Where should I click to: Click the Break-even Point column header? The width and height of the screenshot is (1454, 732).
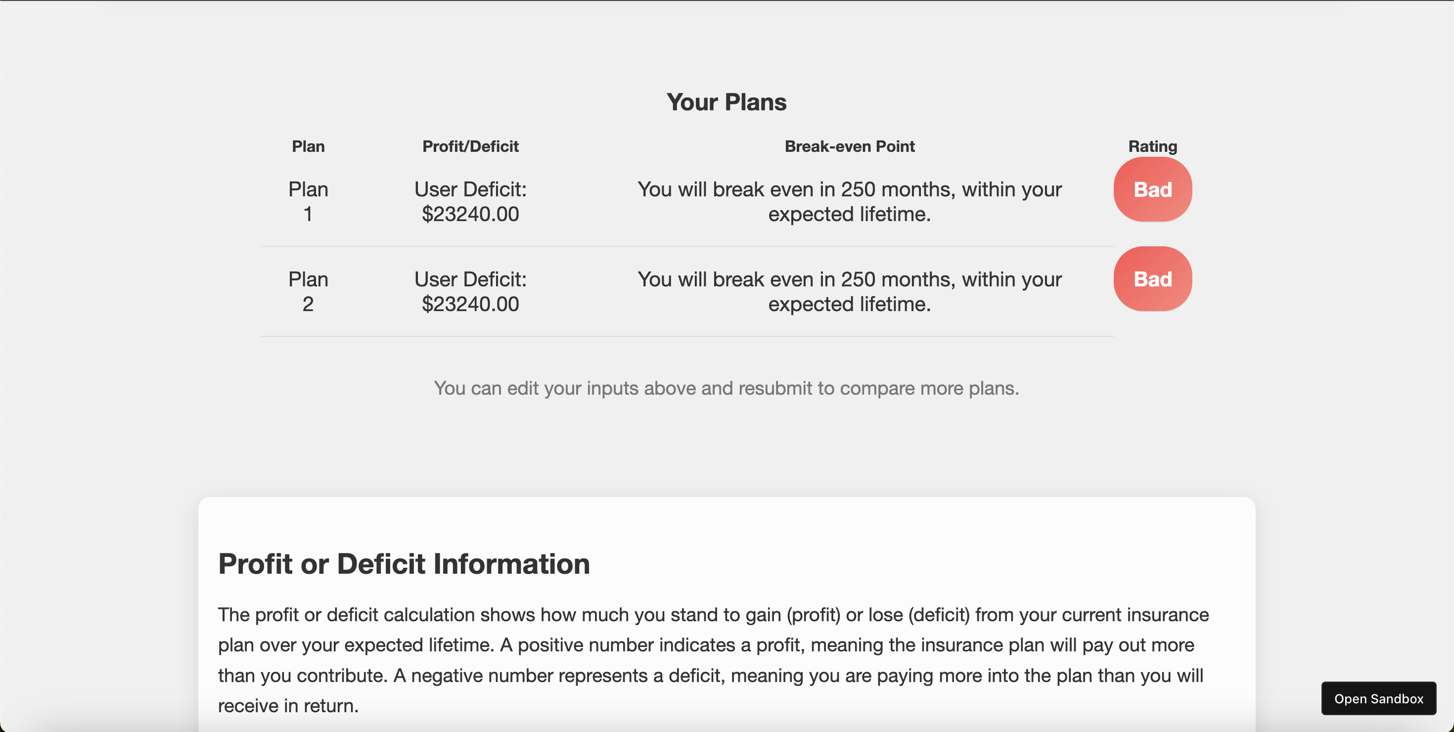tap(849, 147)
